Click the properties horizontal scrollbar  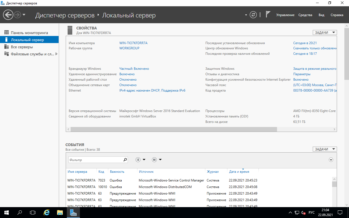pos(174,129)
